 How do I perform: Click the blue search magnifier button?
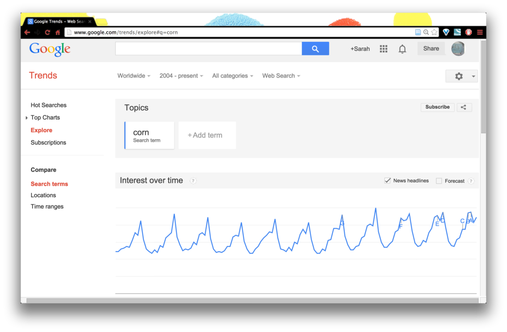tap(315, 49)
